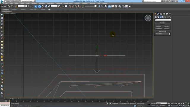Toggle the Spinner Snap button
The height and width of the screenshot is (107, 190).
79,6
